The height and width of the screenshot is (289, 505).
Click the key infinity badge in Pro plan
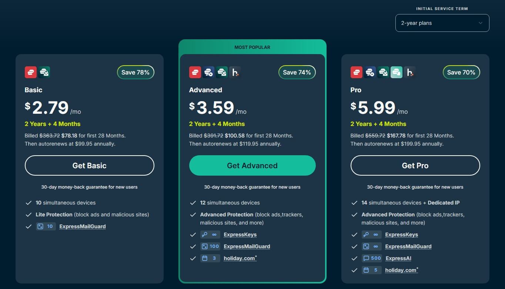(372, 235)
